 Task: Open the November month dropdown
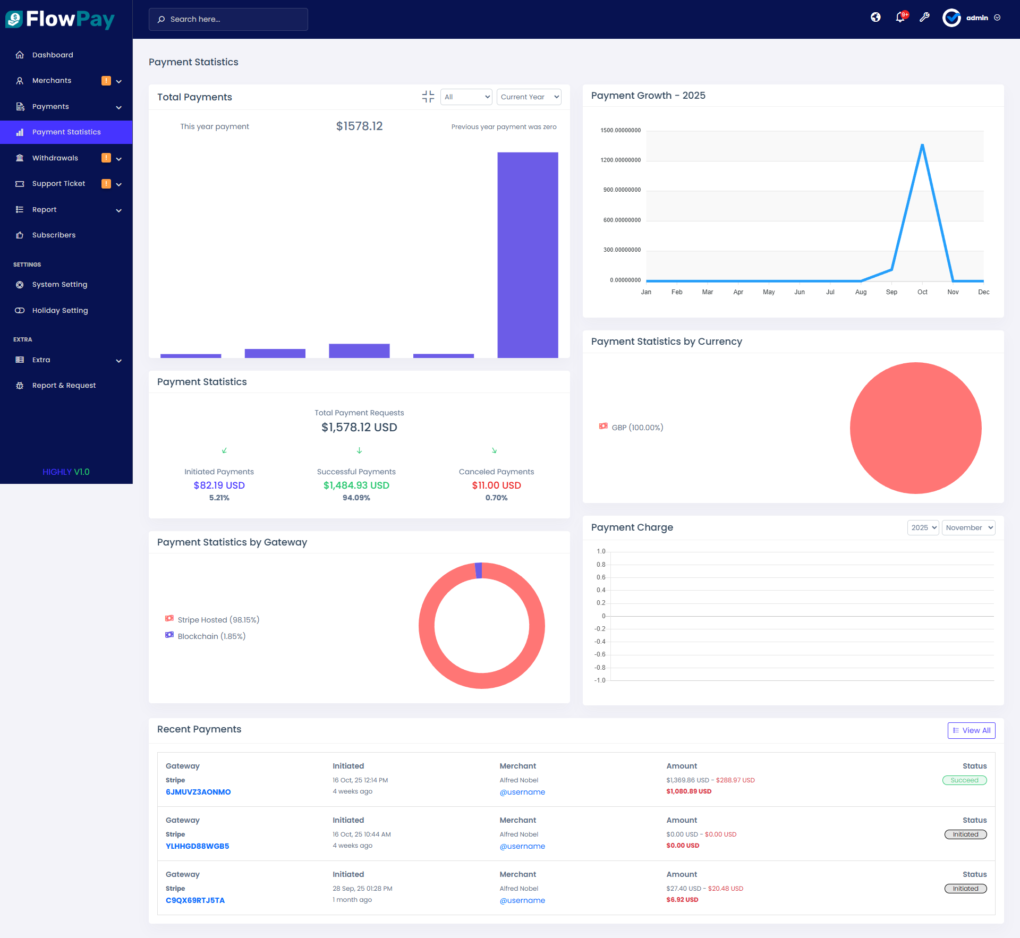[968, 527]
